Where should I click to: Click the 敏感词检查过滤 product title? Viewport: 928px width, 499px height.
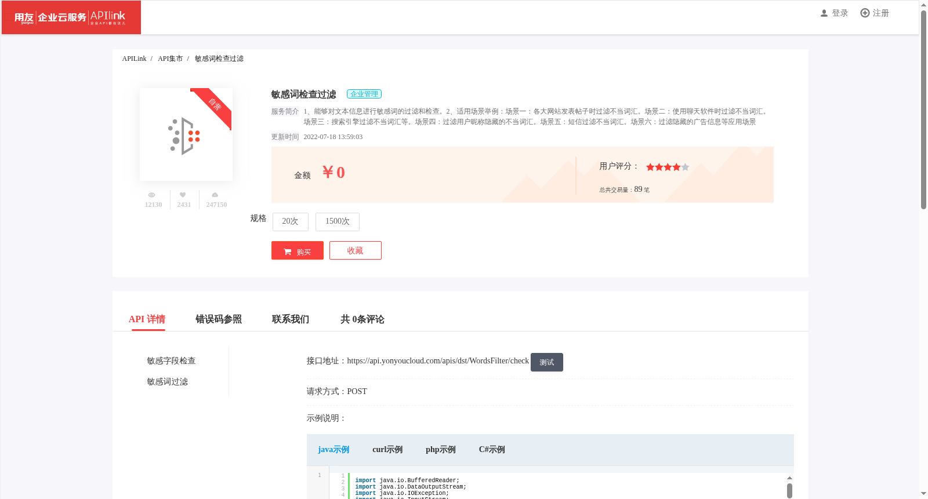tap(303, 94)
